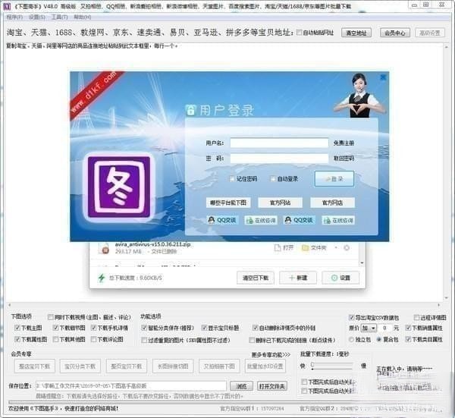Open the 官方网站 button

[280, 203]
